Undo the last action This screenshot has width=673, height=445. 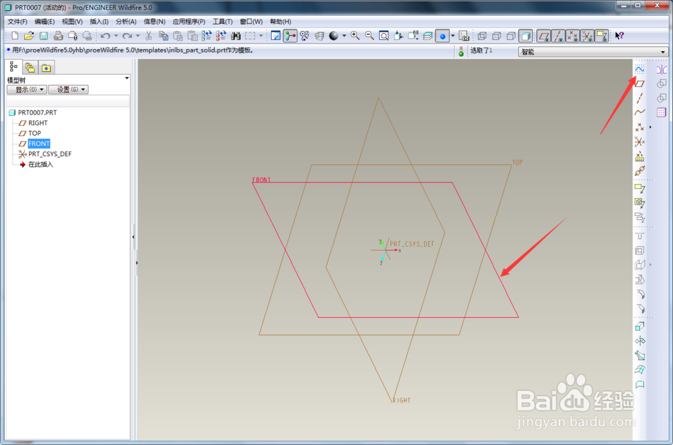point(106,36)
